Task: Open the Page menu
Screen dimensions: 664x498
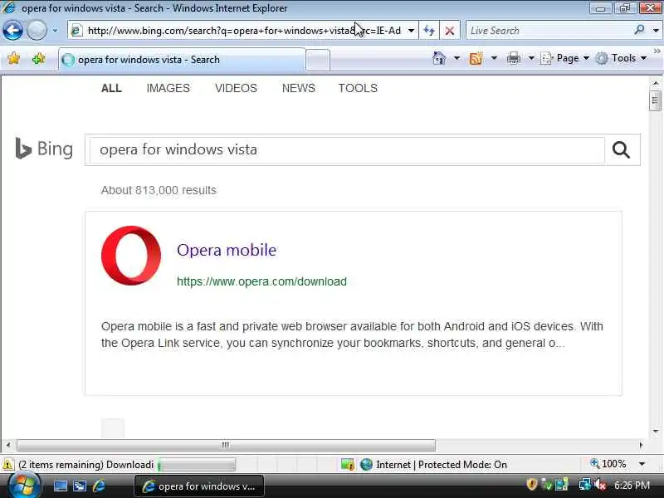Action: tap(565, 58)
